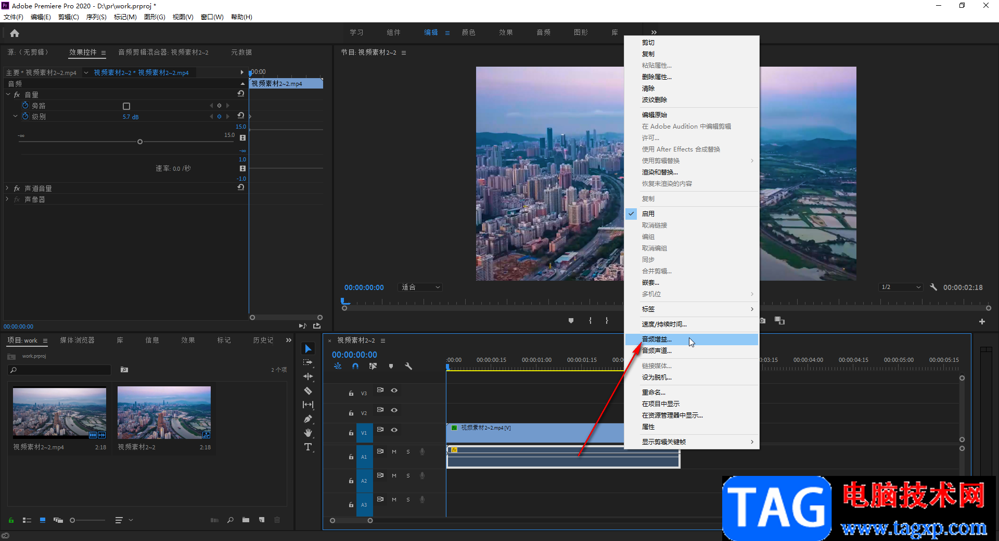Viewport: 999px width, 541px height.
Task: Choose 速度/持续时间... from context menu
Action: coord(691,324)
